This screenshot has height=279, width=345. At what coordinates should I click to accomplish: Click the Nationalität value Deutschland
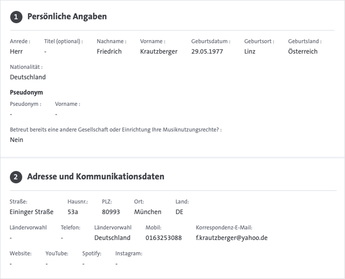28,77
